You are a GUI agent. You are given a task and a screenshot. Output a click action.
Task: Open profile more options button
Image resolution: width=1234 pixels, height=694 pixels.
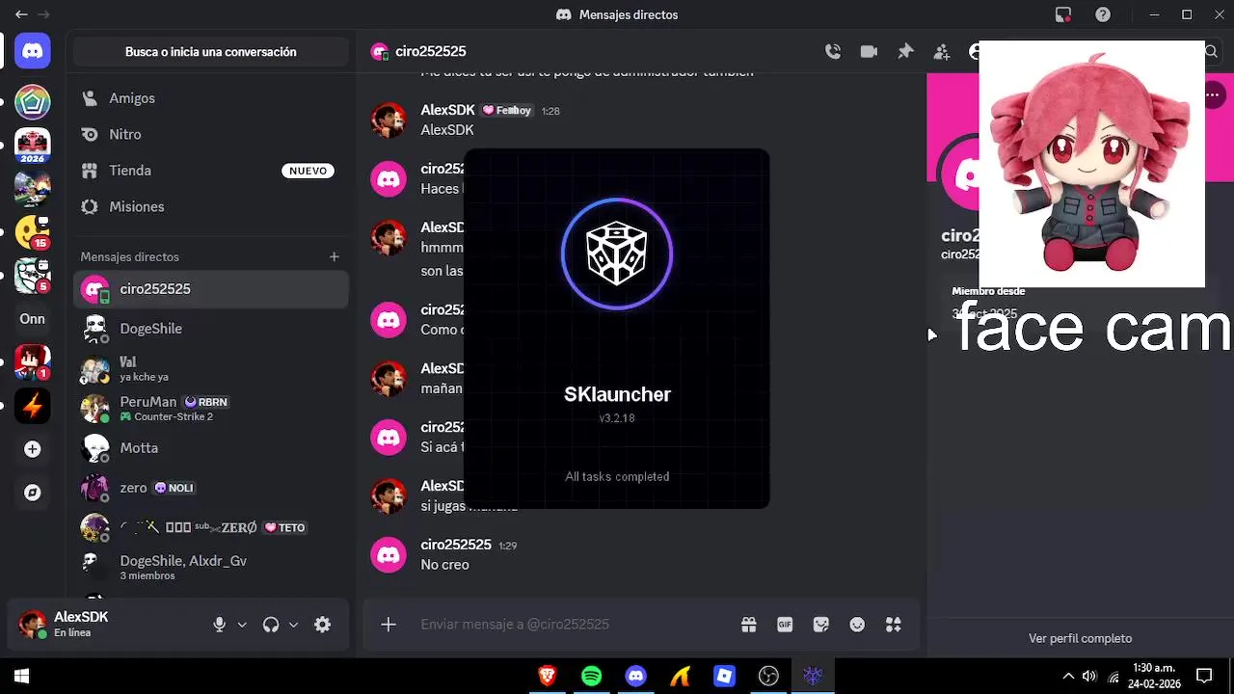tap(1214, 94)
